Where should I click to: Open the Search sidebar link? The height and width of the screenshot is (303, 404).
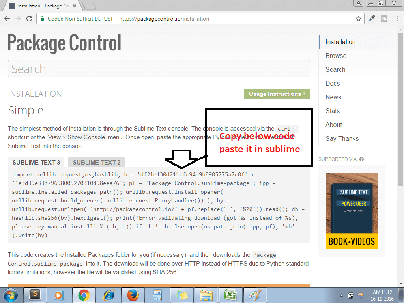(335, 69)
